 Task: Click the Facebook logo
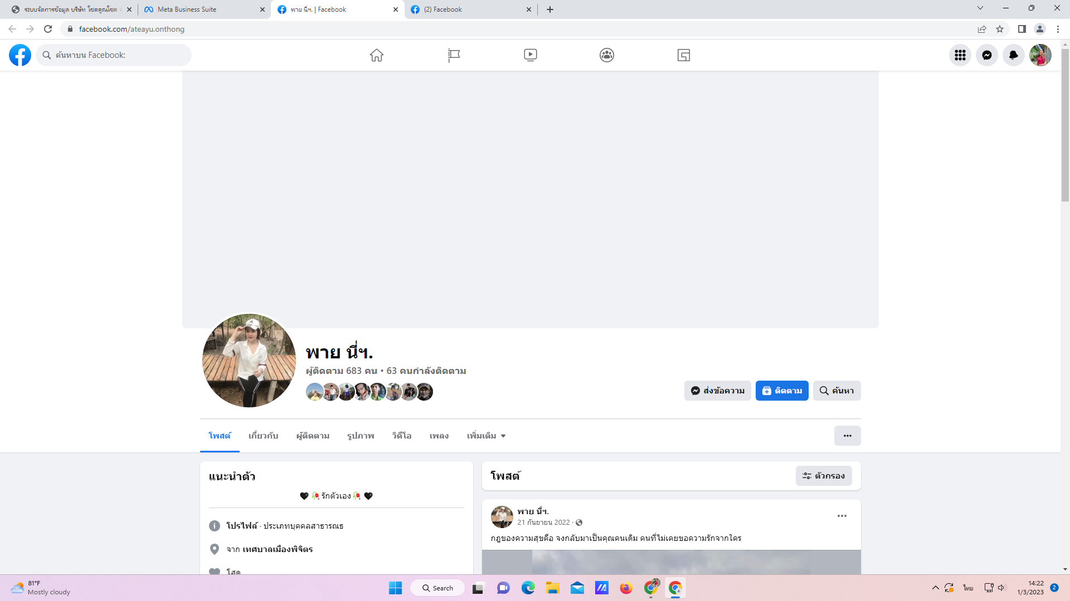(x=20, y=55)
